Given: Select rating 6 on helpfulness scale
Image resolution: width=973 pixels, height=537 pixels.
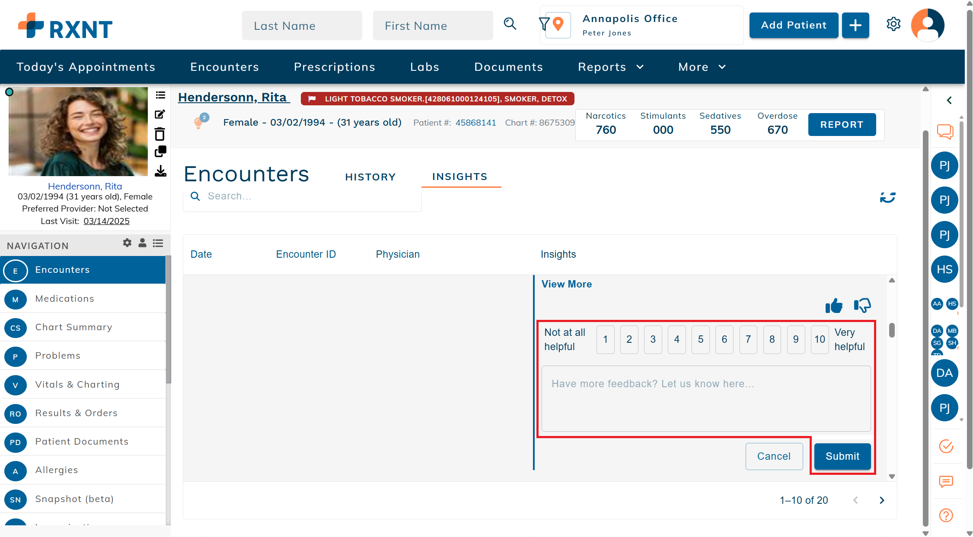Looking at the screenshot, I should pos(724,339).
